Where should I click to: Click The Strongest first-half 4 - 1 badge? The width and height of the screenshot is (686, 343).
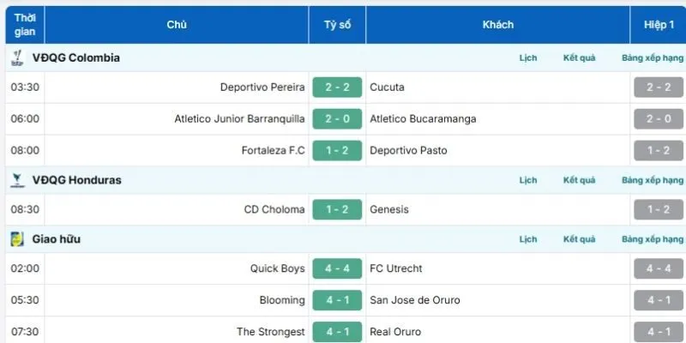(x=659, y=331)
